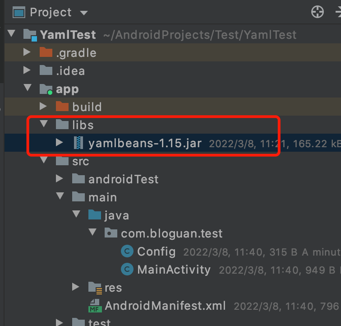This screenshot has height=326, width=341.
Task: Expand the androidTest folder
Action: coord(60,179)
